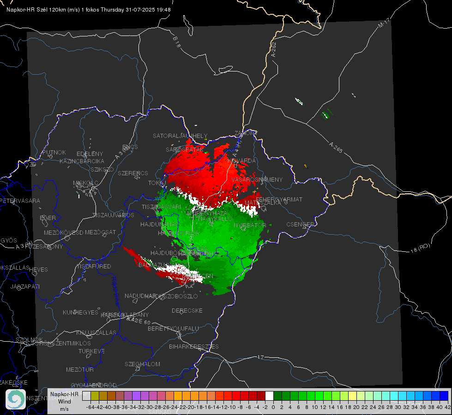Click the JÁSZAPÁTI label

pos(25,286)
